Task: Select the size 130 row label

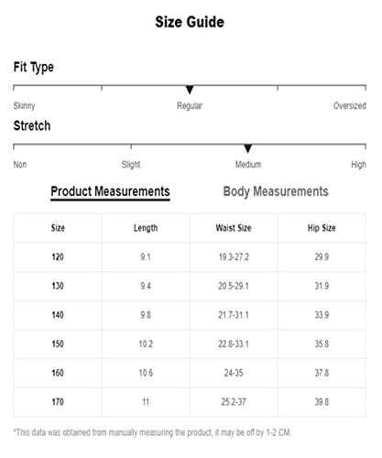Action: [58, 286]
